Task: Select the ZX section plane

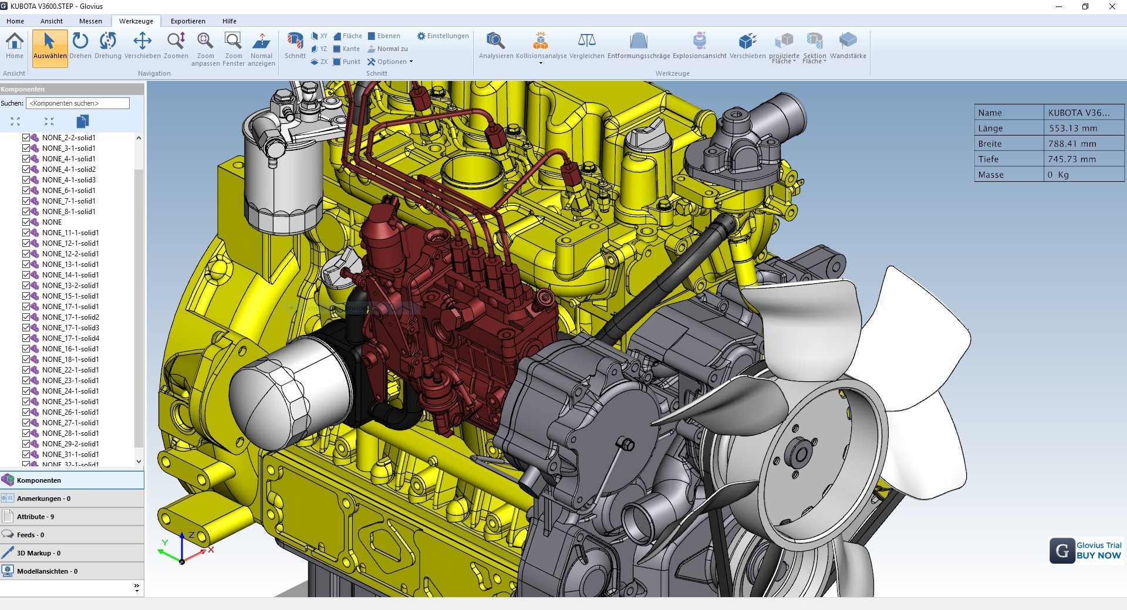Action: [319, 62]
